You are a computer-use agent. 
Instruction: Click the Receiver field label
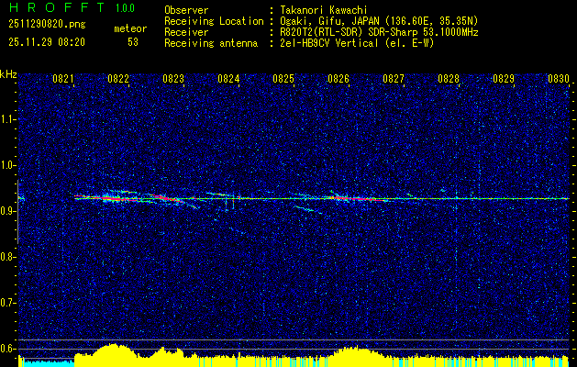[x=186, y=32]
